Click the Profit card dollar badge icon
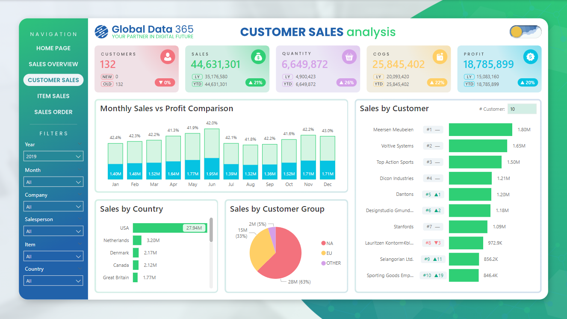 pos(530,56)
